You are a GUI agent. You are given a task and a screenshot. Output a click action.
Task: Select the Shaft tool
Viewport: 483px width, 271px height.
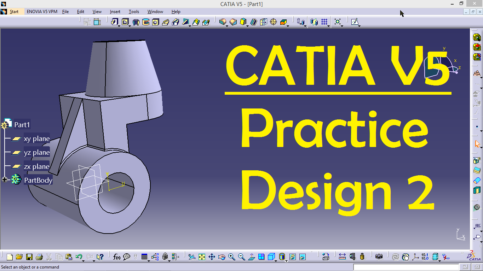pos(135,22)
